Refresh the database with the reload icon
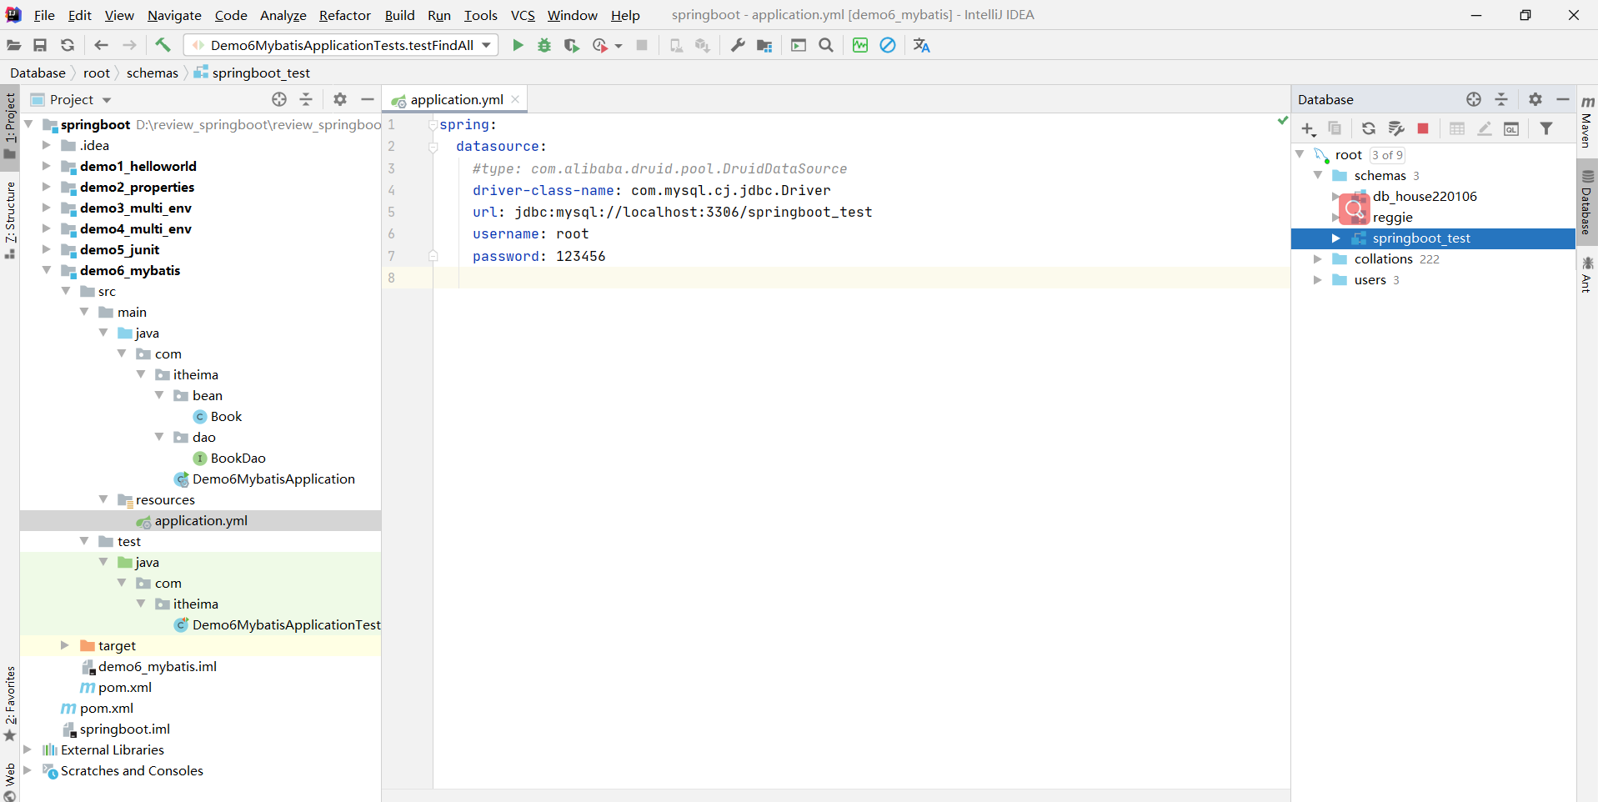This screenshot has width=1598, height=802. coord(1368,128)
